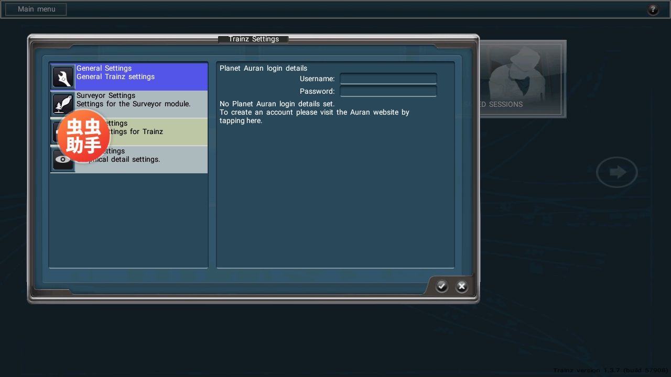Image resolution: width=671 pixels, height=377 pixels.
Task: Open the graphical detail settings row
Action: tap(129, 160)
